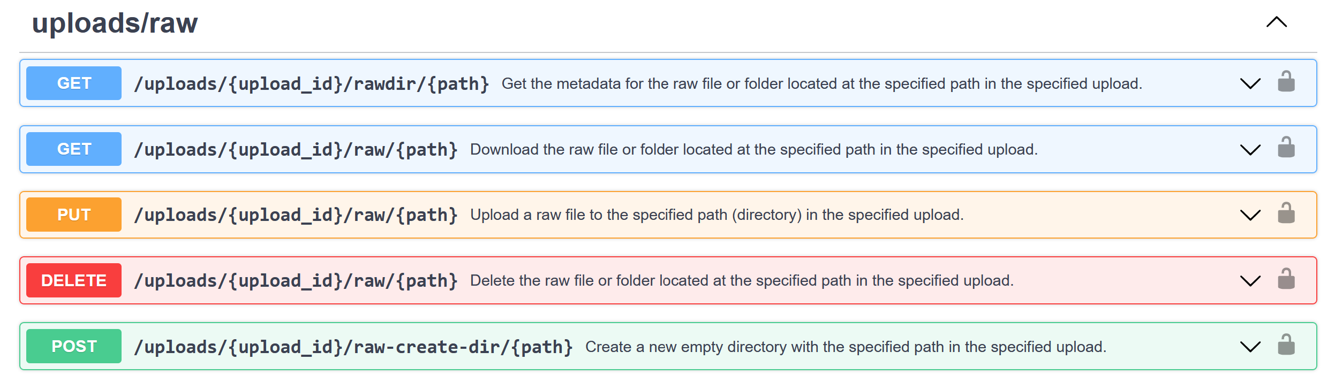Click the /uploads/{upload_id}/raw-create-dir/{path} path
This screenshot has width=1335, height=390.
click(353, 347)
